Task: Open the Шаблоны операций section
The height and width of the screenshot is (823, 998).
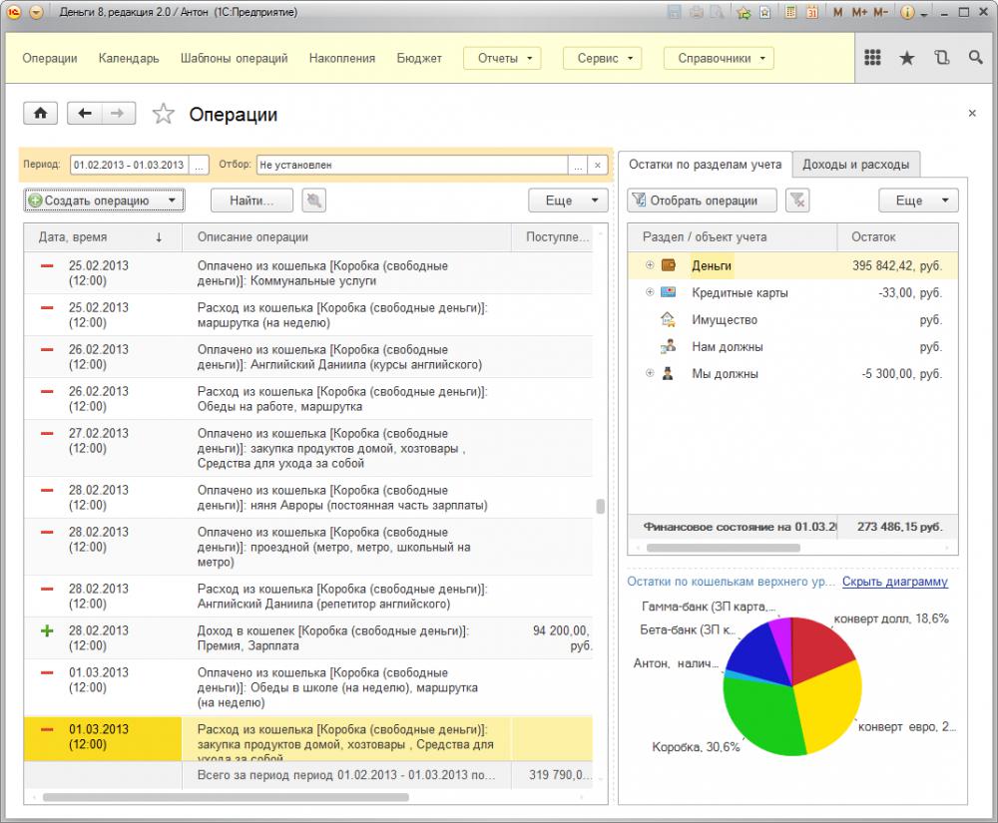Action: (x=235, y=58)
